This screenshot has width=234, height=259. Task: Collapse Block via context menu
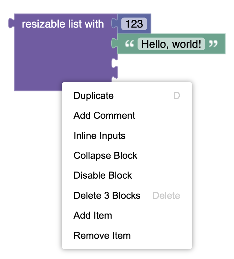pyautogui.click(x=127, y=155)
